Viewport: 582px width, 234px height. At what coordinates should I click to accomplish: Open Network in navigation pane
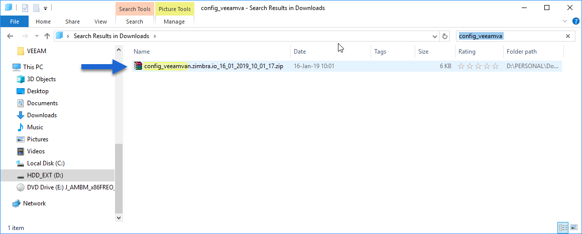pyautogui.click(x=34, y=203)
